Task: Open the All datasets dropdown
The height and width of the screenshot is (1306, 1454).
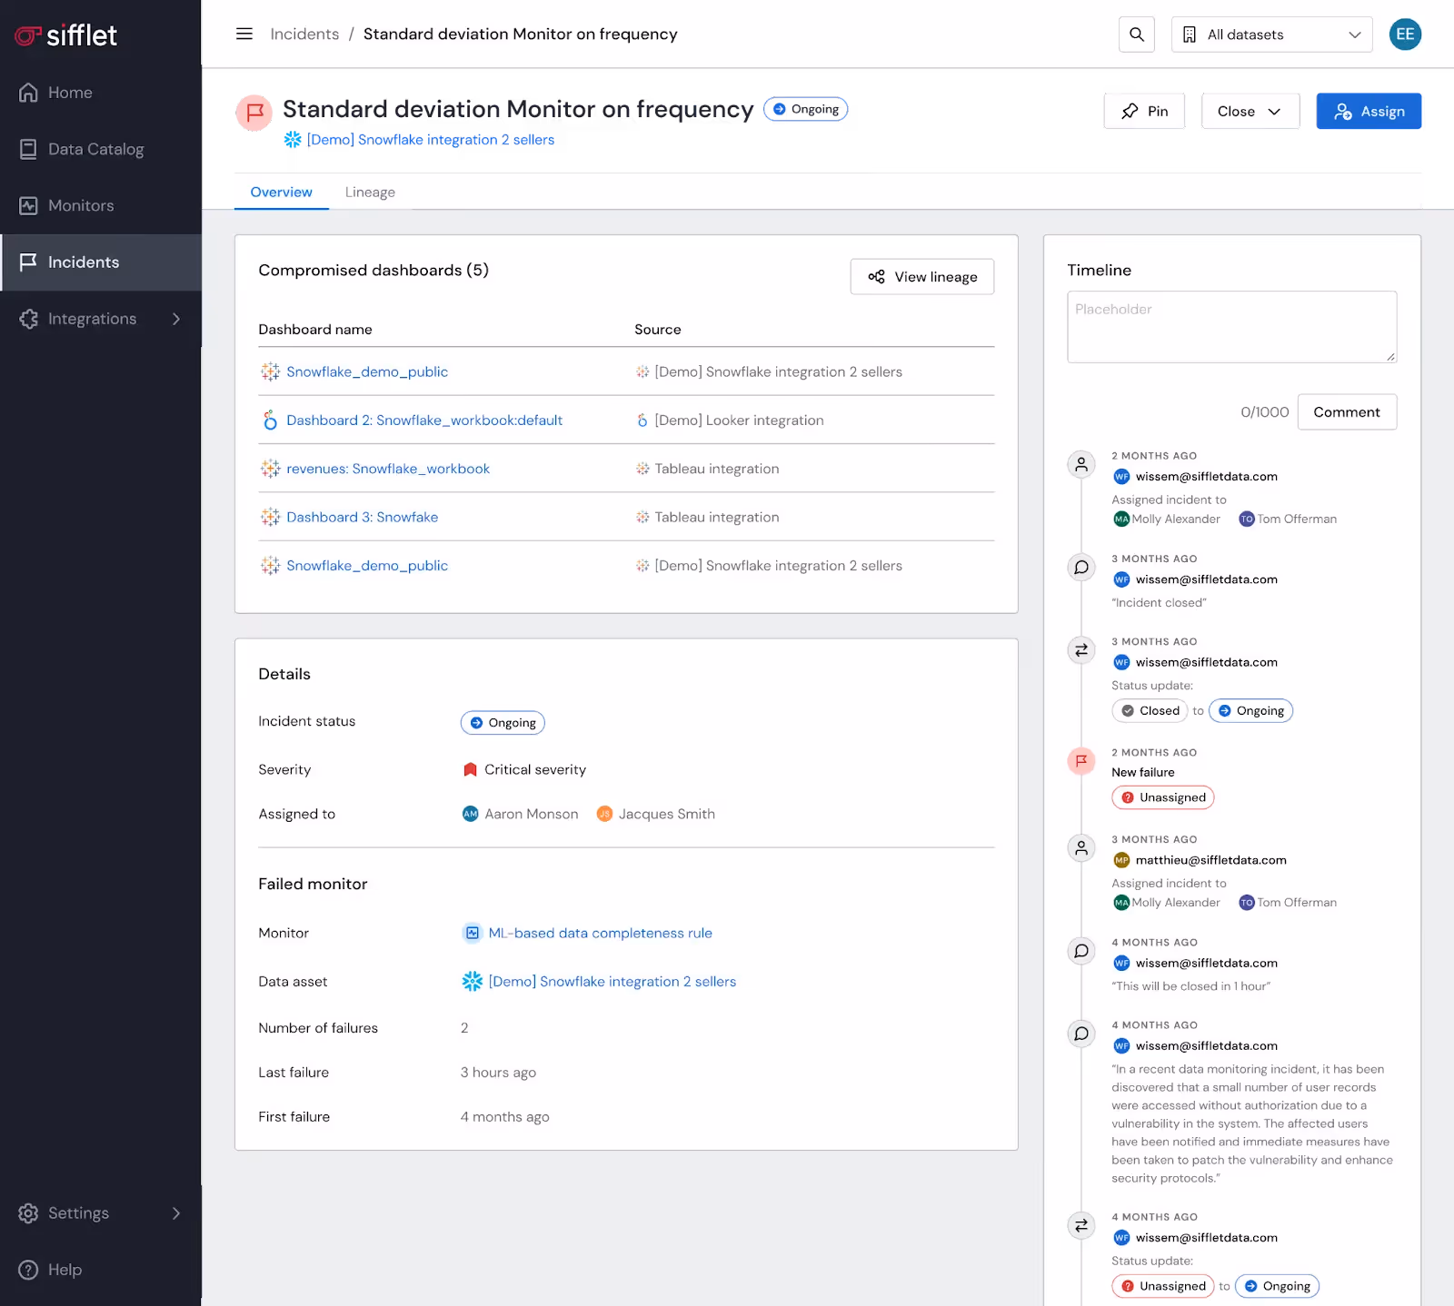Action: click(x=1271, y=35)
